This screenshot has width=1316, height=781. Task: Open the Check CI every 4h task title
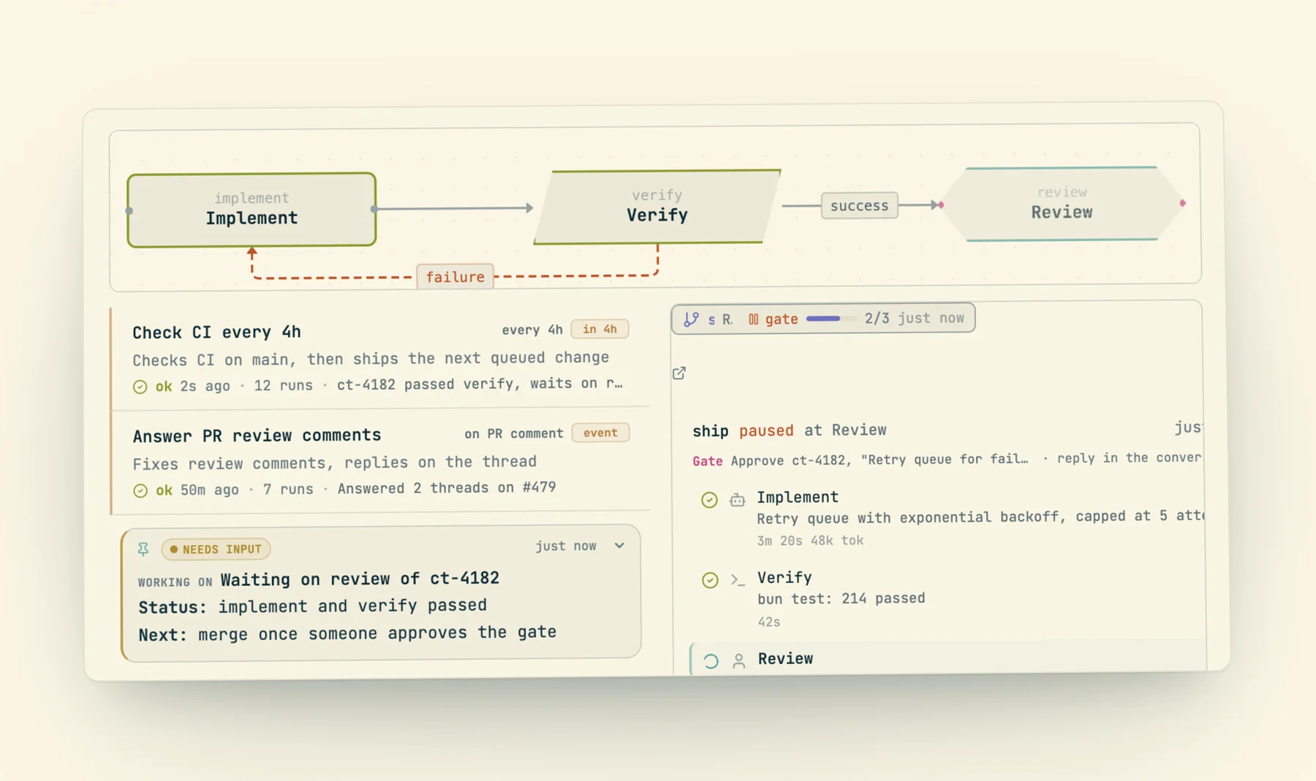(x=216, y=332)
